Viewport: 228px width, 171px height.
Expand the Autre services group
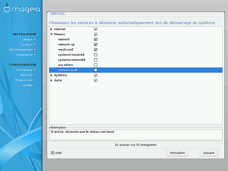point(51,80)
